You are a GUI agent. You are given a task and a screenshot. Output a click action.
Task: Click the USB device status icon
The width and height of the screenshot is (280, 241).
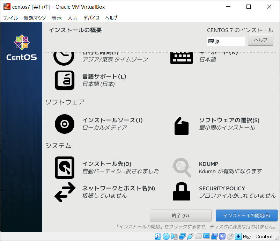click(190, 236)
